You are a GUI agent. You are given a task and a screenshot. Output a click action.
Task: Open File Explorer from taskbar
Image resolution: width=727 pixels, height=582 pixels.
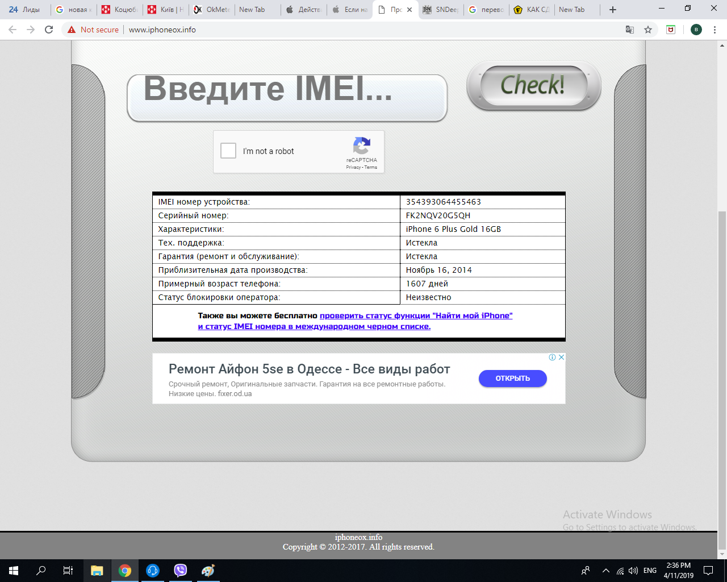coord(97,571)
